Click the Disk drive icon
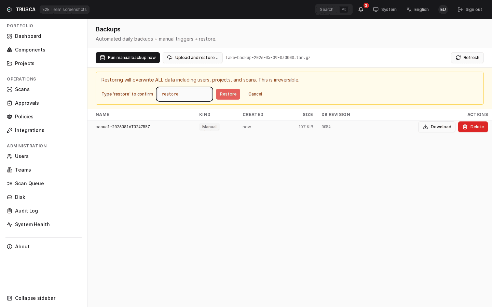Image resolution: width=492 pixels, height=307 pixels. [10, 197]
